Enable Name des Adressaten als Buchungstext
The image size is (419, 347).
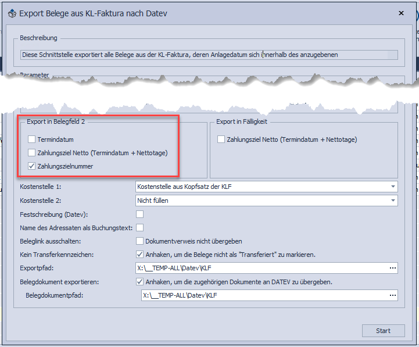[x=139, y=227]
